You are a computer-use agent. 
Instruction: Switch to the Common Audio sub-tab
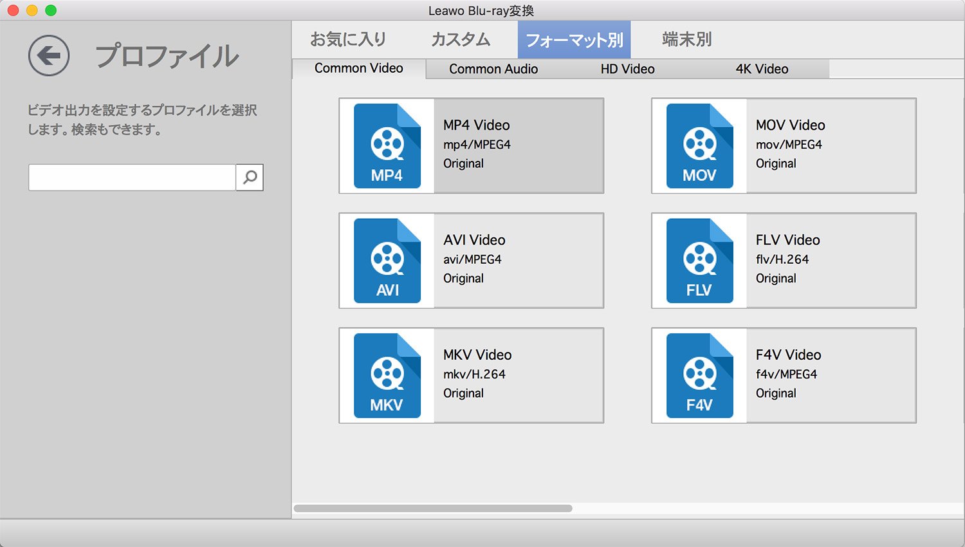493,69
